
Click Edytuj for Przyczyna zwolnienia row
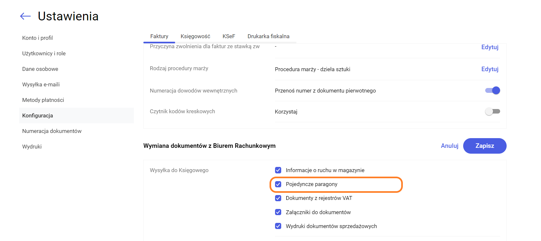[490, 47]
